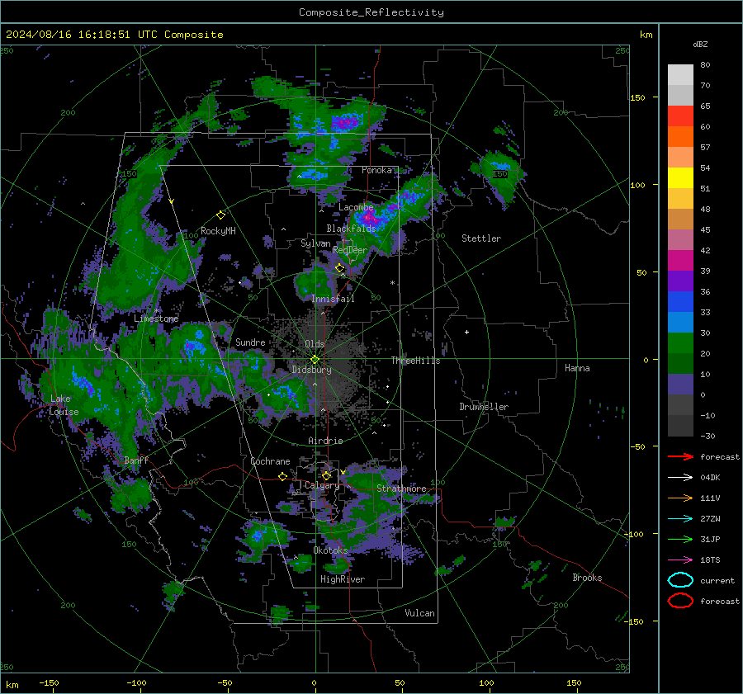Select the orange 111V arrow icon
The height and width of the screenshot is (694, 743).
(x=680, y=498)
